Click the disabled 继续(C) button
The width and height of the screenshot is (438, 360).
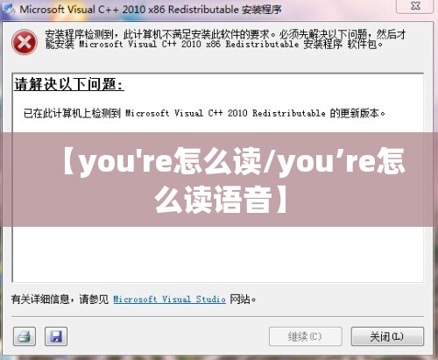305,336
